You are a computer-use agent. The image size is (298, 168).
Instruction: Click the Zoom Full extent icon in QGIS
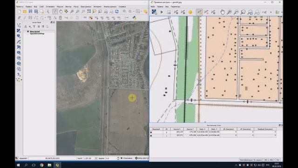(89, 12)
